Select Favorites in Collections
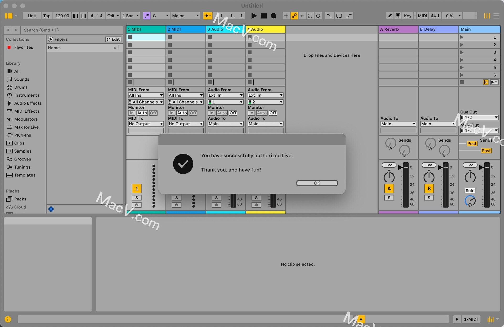This screenshot has width=504, height=327. 23,47
